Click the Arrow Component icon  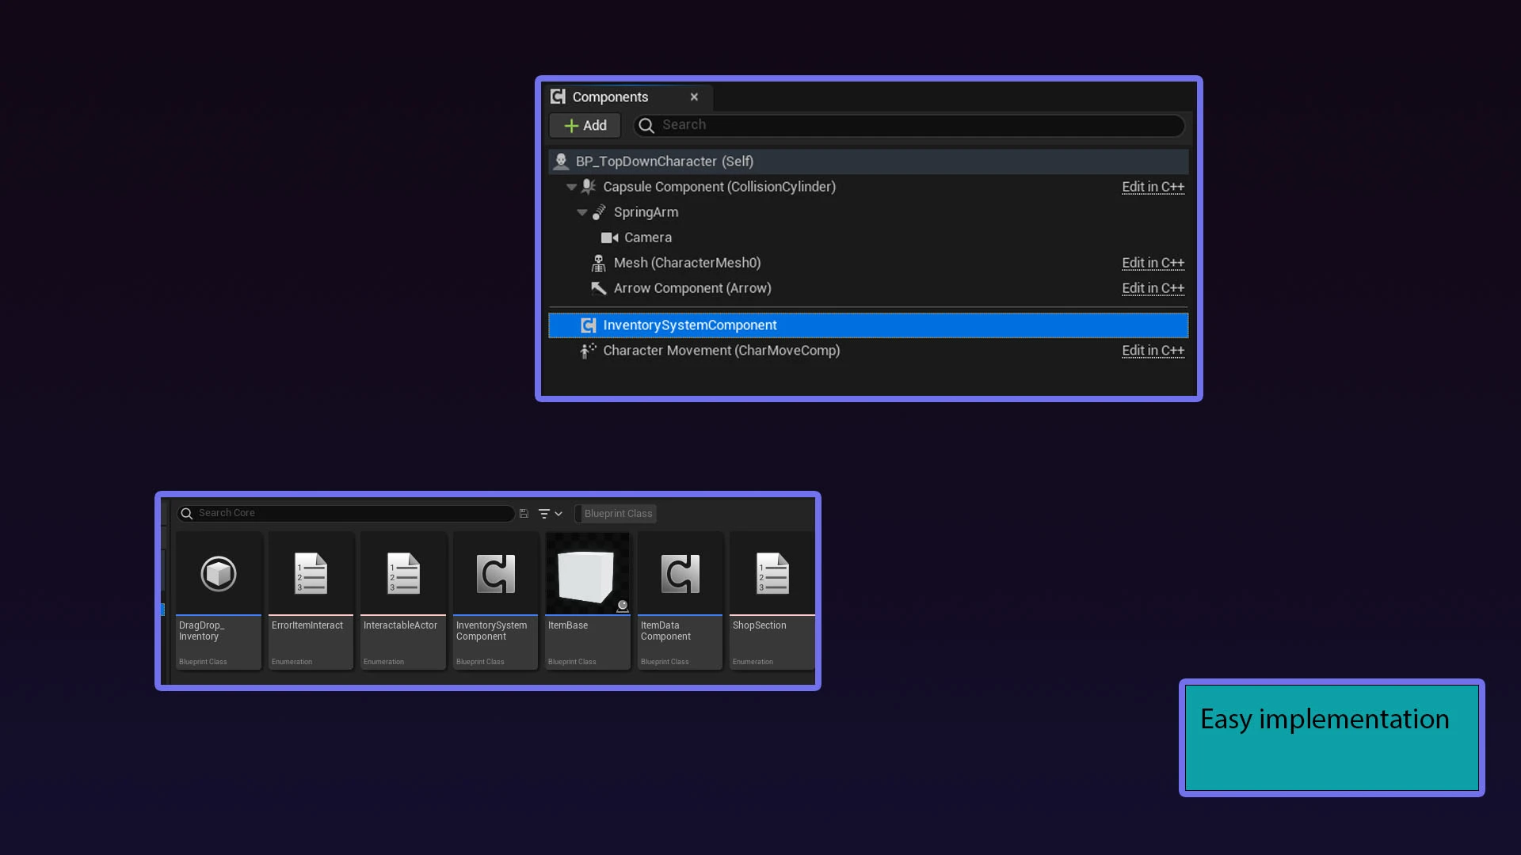click(599, 288)
